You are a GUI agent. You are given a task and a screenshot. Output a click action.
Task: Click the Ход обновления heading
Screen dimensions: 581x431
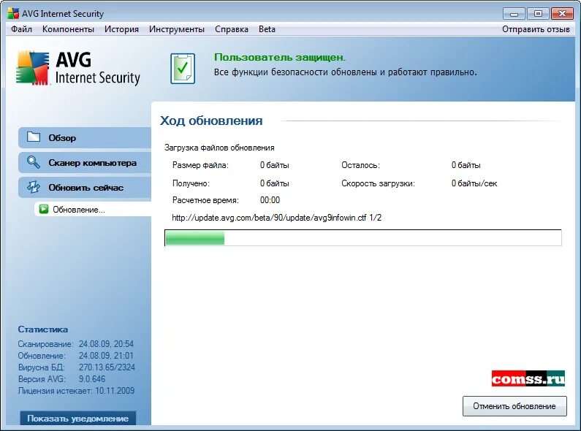211,121
